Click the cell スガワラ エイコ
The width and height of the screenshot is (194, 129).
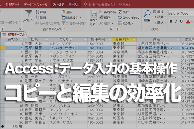68,56
